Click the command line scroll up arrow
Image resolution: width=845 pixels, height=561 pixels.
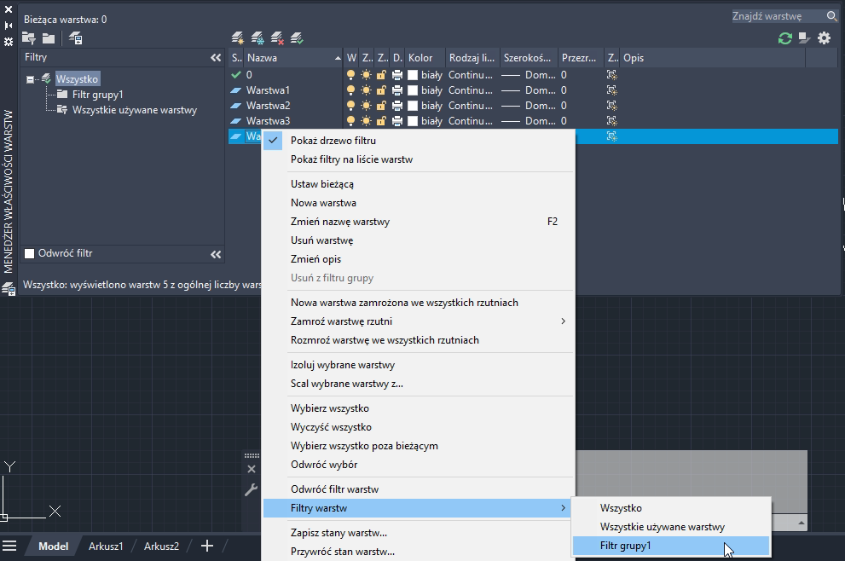pyautogui.click(x=802, y=523)
